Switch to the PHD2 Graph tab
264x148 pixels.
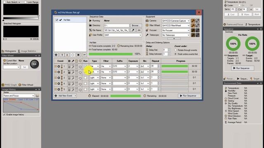pyautogui.click(x=9, y=85)
